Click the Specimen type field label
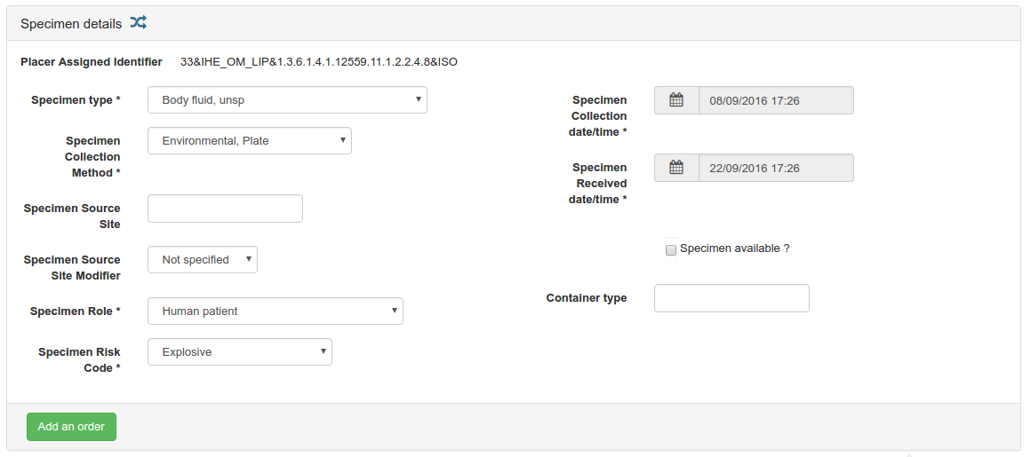The image size is (1031, 457). tap(76, 100)
